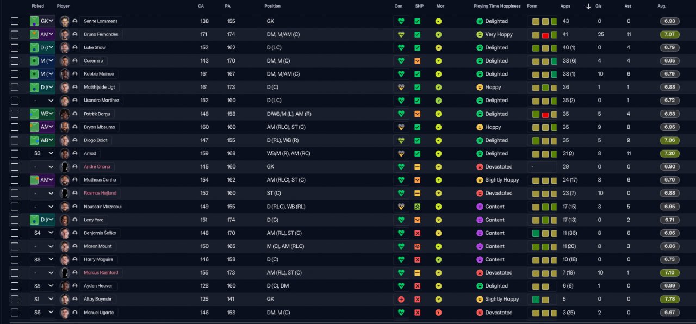Click the person icon beside Luke Shaw
This screenshot has width=696, height=324.
click(74, 48)
